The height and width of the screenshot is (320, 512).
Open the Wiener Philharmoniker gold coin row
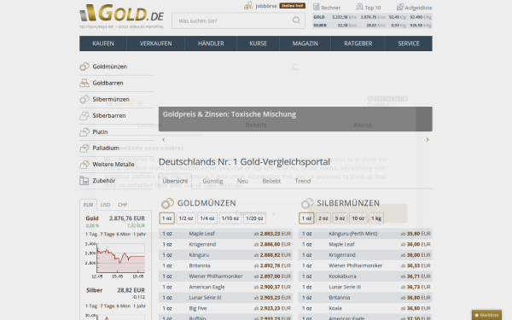click(x=225, y=276)
